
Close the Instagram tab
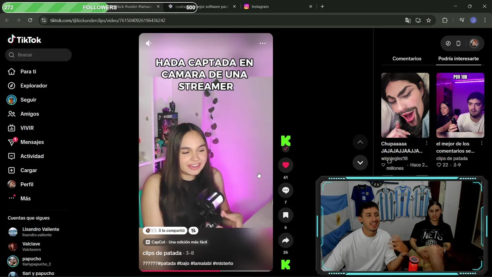(x=311, y=7)
